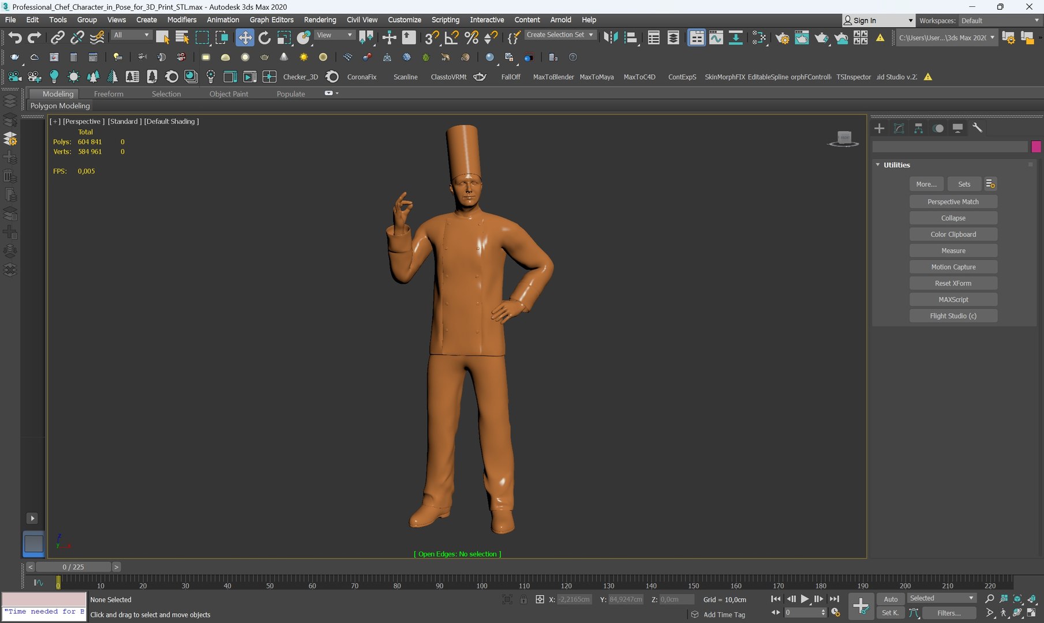Screen dimensions: 1044x623
Task: Switch to the Object Paint ribbon tab
Action: (x=229, y=94)
